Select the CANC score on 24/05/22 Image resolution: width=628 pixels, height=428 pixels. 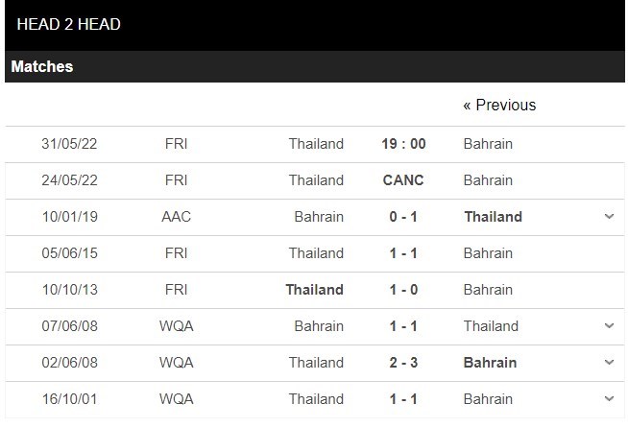(403, 180)
